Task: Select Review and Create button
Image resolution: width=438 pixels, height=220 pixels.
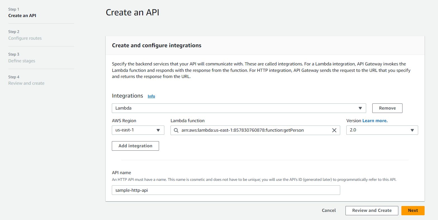Action: click(x=372, y=210)
